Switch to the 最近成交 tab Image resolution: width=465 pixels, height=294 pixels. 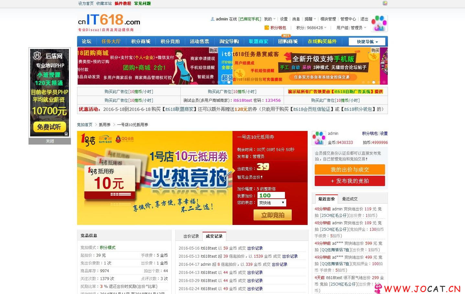(350, 199)
